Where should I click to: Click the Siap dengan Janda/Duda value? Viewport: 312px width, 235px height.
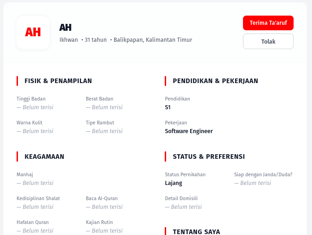click(x=253, y=183)
